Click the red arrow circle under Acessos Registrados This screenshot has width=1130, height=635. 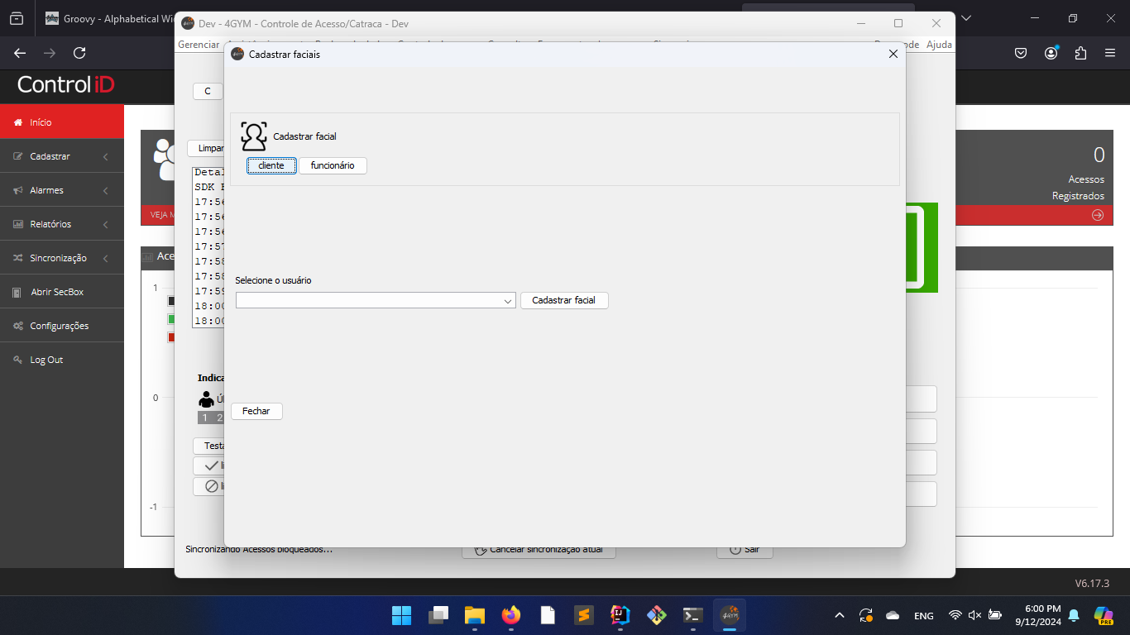click(x=1098, y=215)
